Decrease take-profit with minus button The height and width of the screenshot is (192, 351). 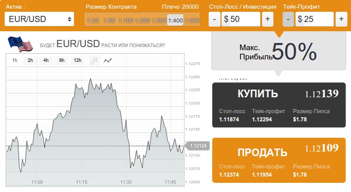[x=288, y=19]
